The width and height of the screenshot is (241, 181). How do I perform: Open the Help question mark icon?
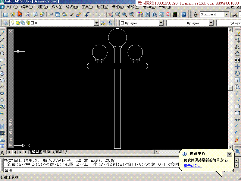coord(184,14)
